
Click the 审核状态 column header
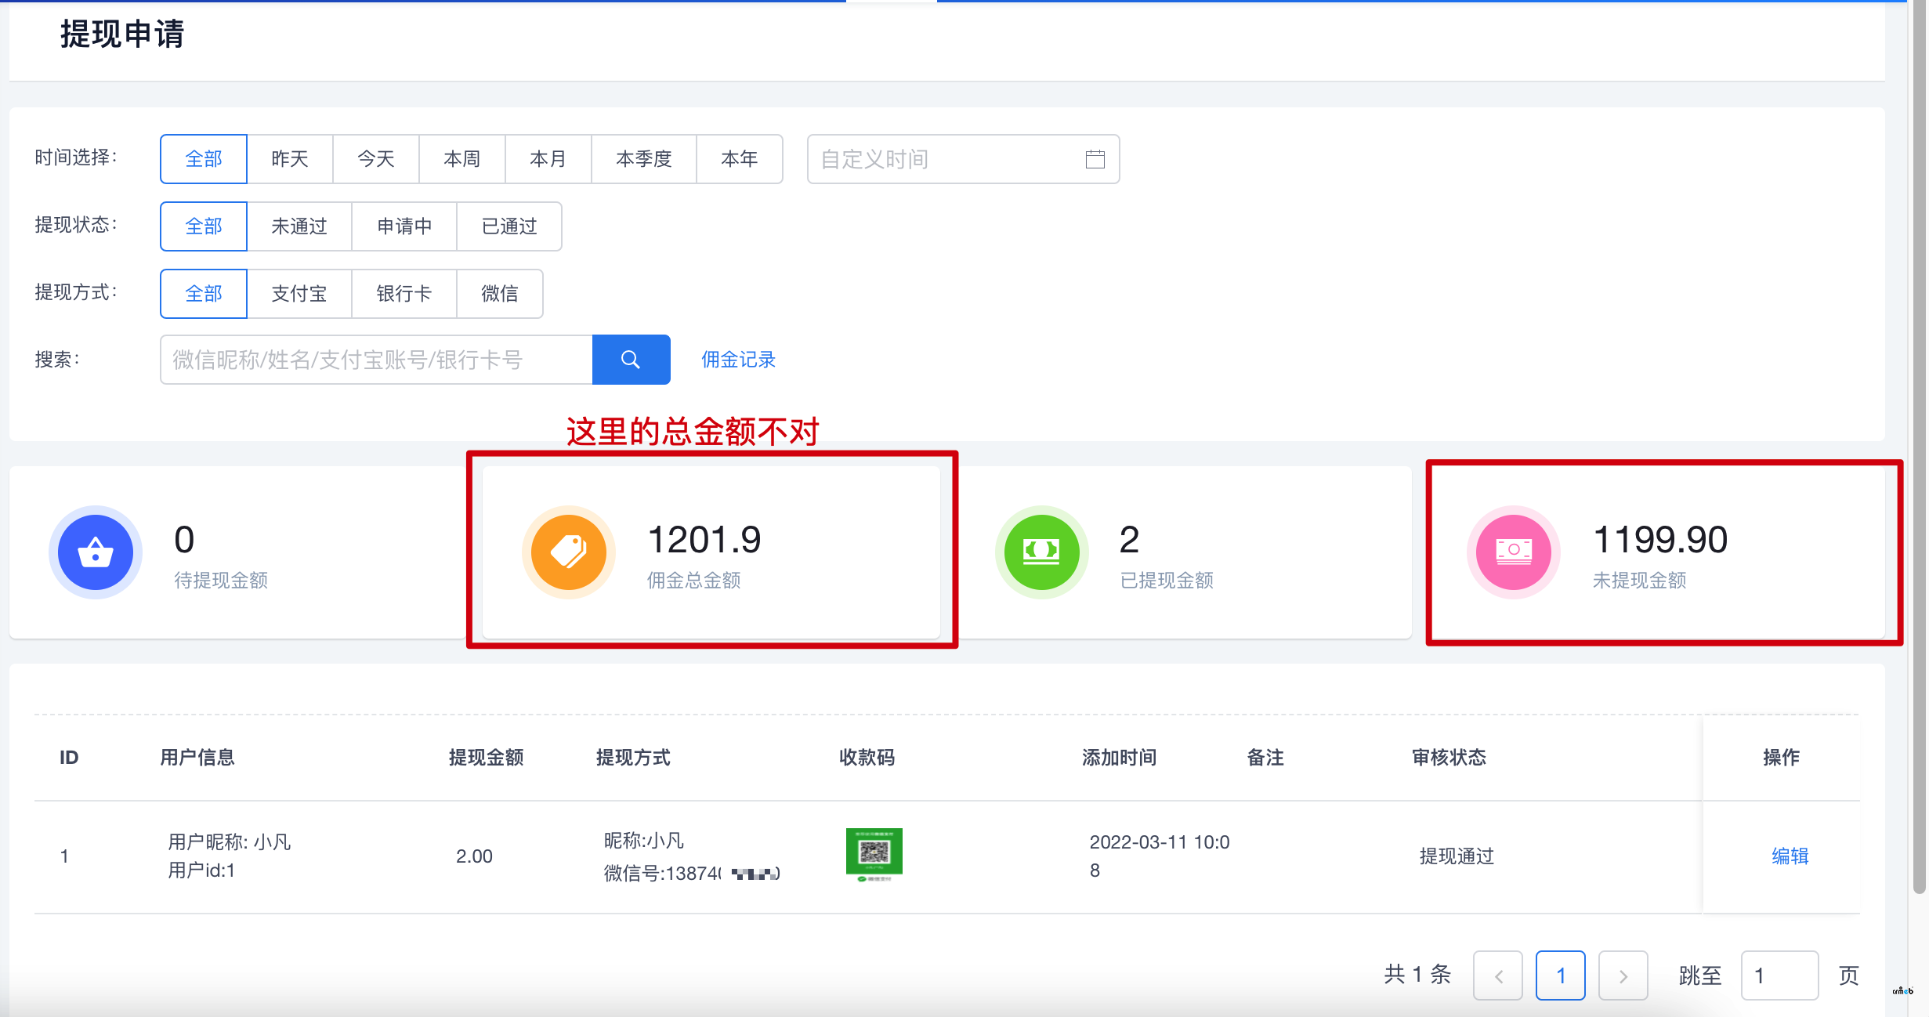1449,758
